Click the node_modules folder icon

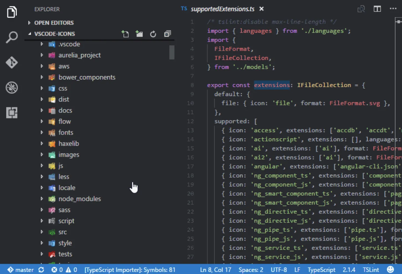click(x=52, y=199)
